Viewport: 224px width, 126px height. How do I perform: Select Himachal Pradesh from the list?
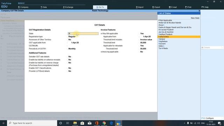166,30
